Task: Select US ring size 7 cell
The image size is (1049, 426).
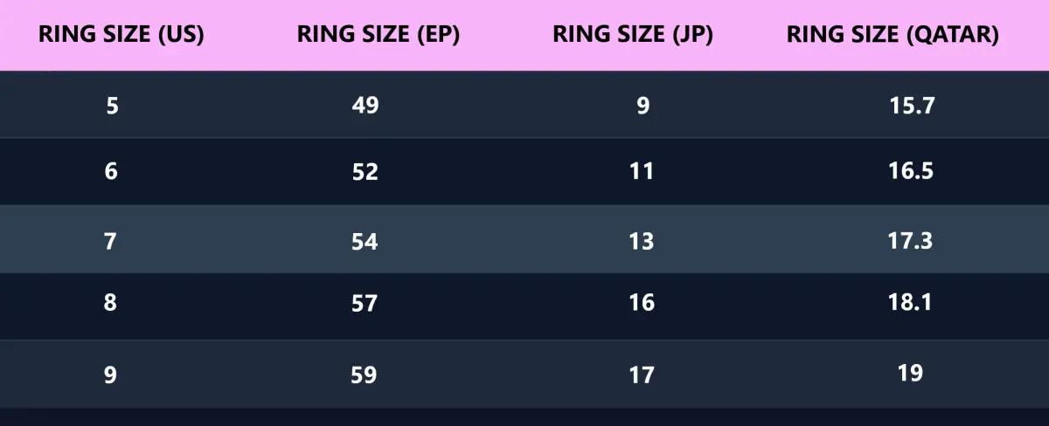Action: pyautogui.click(x=110, y=240)
